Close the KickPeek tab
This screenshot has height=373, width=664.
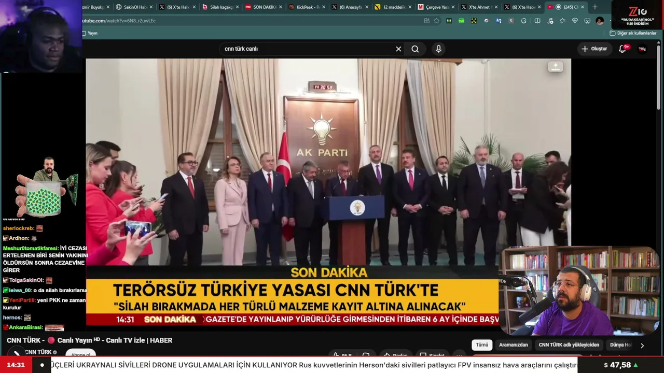324,7
